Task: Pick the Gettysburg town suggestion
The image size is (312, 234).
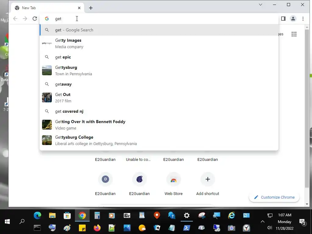Action: click(x=159, y=70)
